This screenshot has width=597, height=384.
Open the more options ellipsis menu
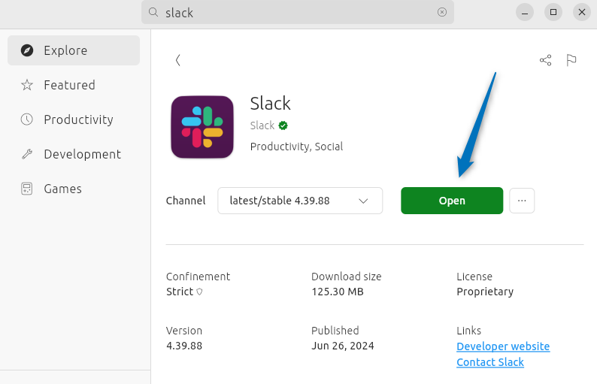(x=522, y=201)
